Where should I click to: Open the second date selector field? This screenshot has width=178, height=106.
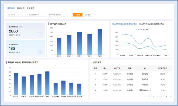(37, 15)
